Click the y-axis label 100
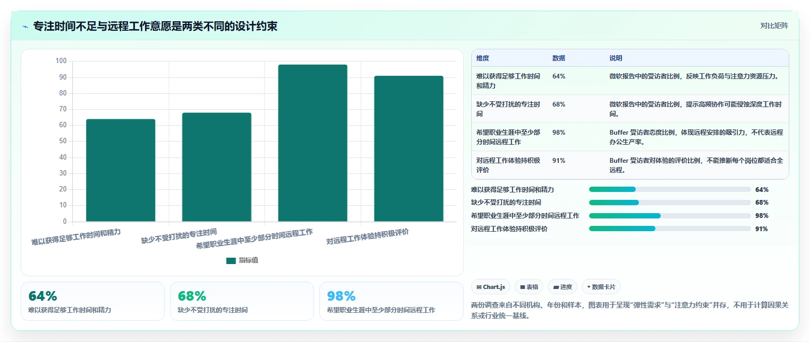Screen dimensions: 810x342 61,61
